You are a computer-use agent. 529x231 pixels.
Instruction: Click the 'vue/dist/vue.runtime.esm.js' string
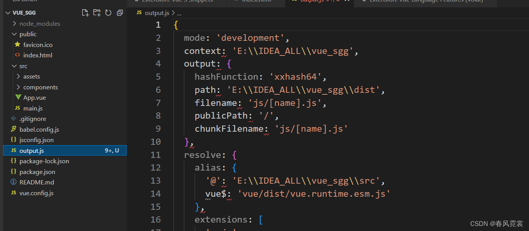click(x=314, y=194)
